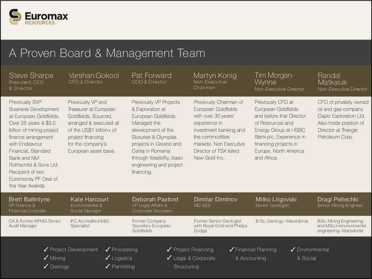Image resolution: width=372 pixels, height=279 pixels.
Task: Click 'Financial Planning & Accounting' label
Action: click(x=256, y=254)
